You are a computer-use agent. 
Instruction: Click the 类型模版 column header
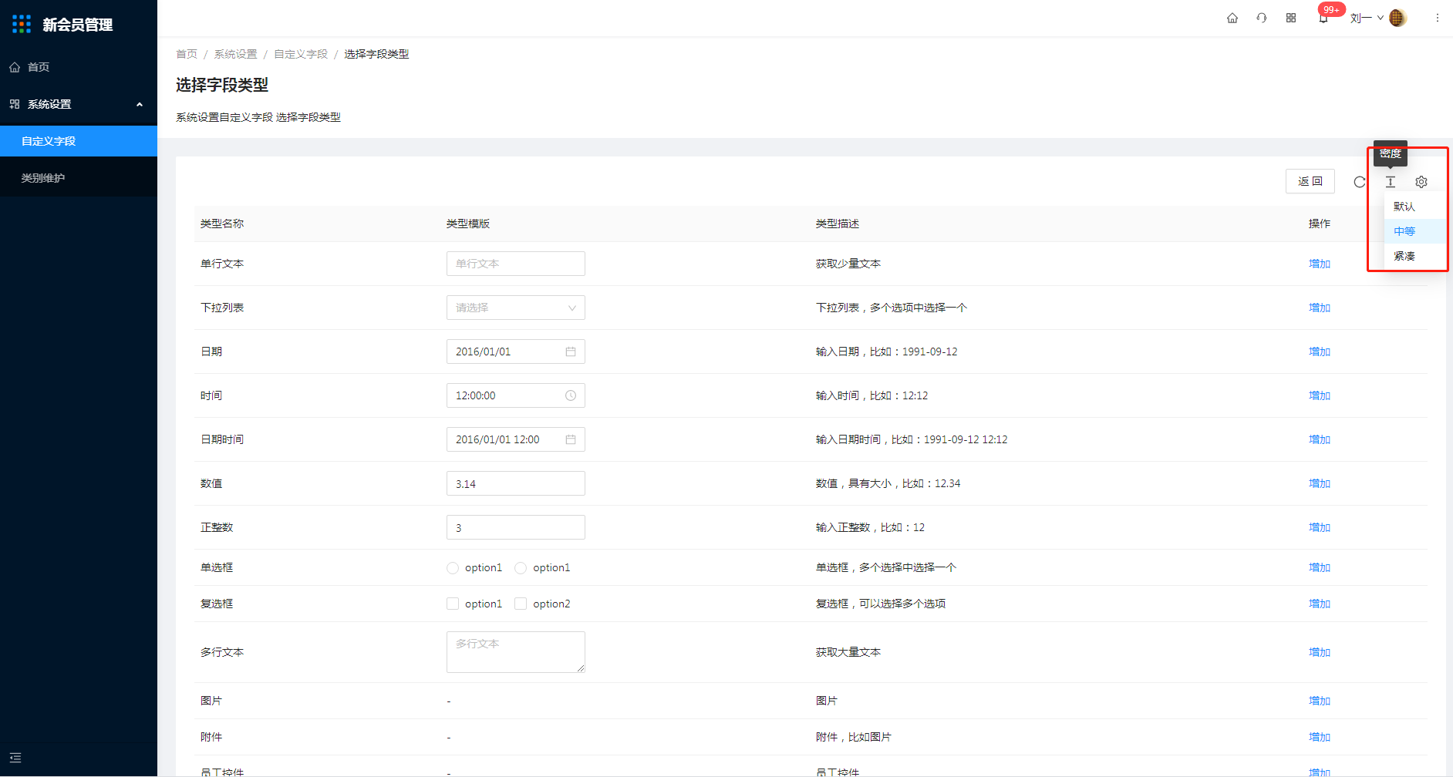point(468,224)
